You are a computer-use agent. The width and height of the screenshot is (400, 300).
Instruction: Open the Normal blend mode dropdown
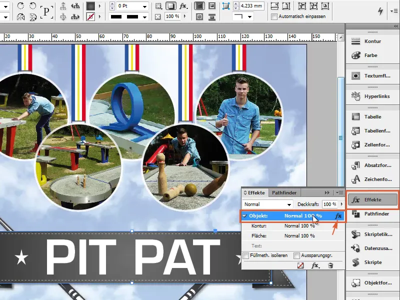point(289,205)
